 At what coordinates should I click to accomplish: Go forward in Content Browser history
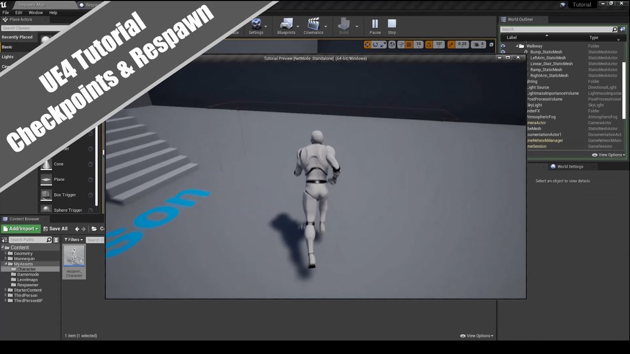[83, 229]
